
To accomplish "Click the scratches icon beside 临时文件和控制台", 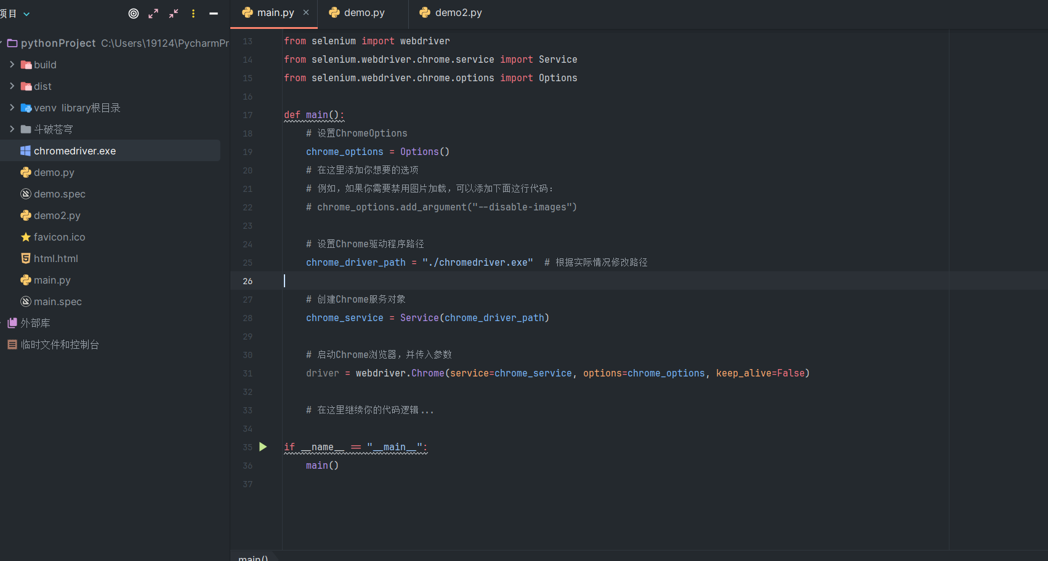I will [x=12, y=344].
